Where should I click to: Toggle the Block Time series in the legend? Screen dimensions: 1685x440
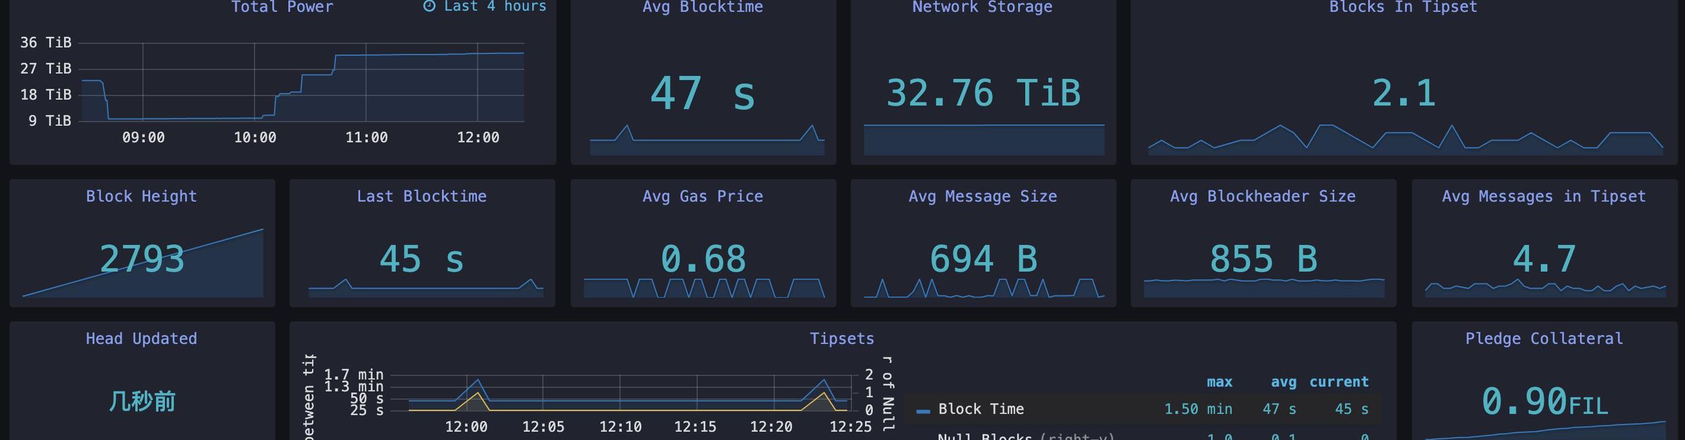coord(981,409)
